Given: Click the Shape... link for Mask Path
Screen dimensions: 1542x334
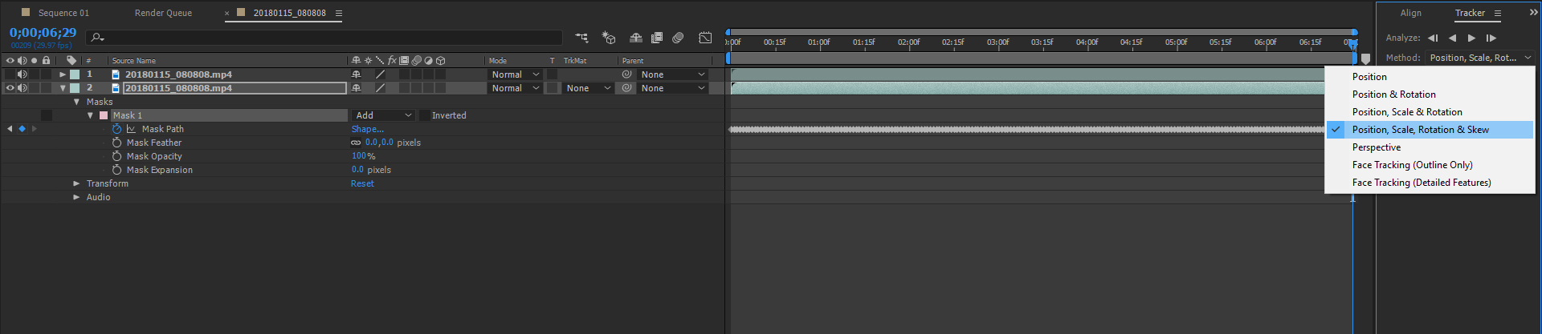Looking at the screenshot, I should (367, 129).
